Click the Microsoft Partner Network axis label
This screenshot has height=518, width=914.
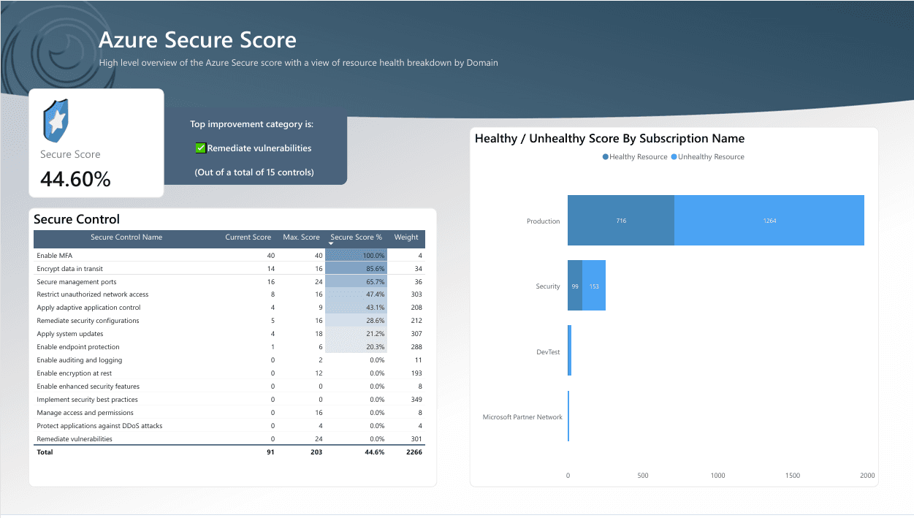pos(522,417)
